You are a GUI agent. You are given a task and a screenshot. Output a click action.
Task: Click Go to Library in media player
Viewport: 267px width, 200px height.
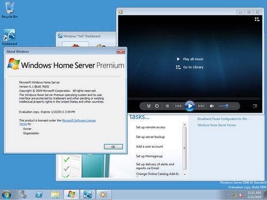click(190, 67)
